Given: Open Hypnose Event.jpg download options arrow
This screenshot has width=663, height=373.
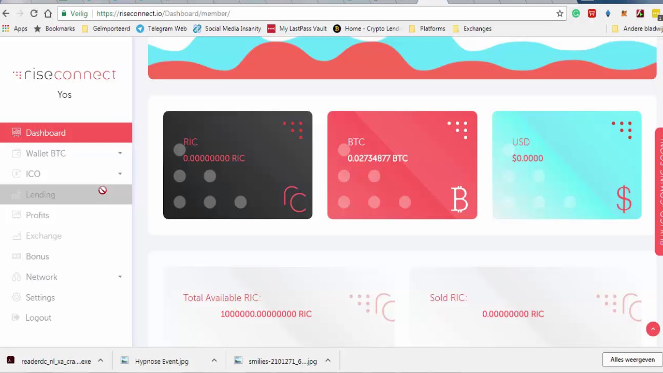Looking at the screenshot, I should point(214,361).
